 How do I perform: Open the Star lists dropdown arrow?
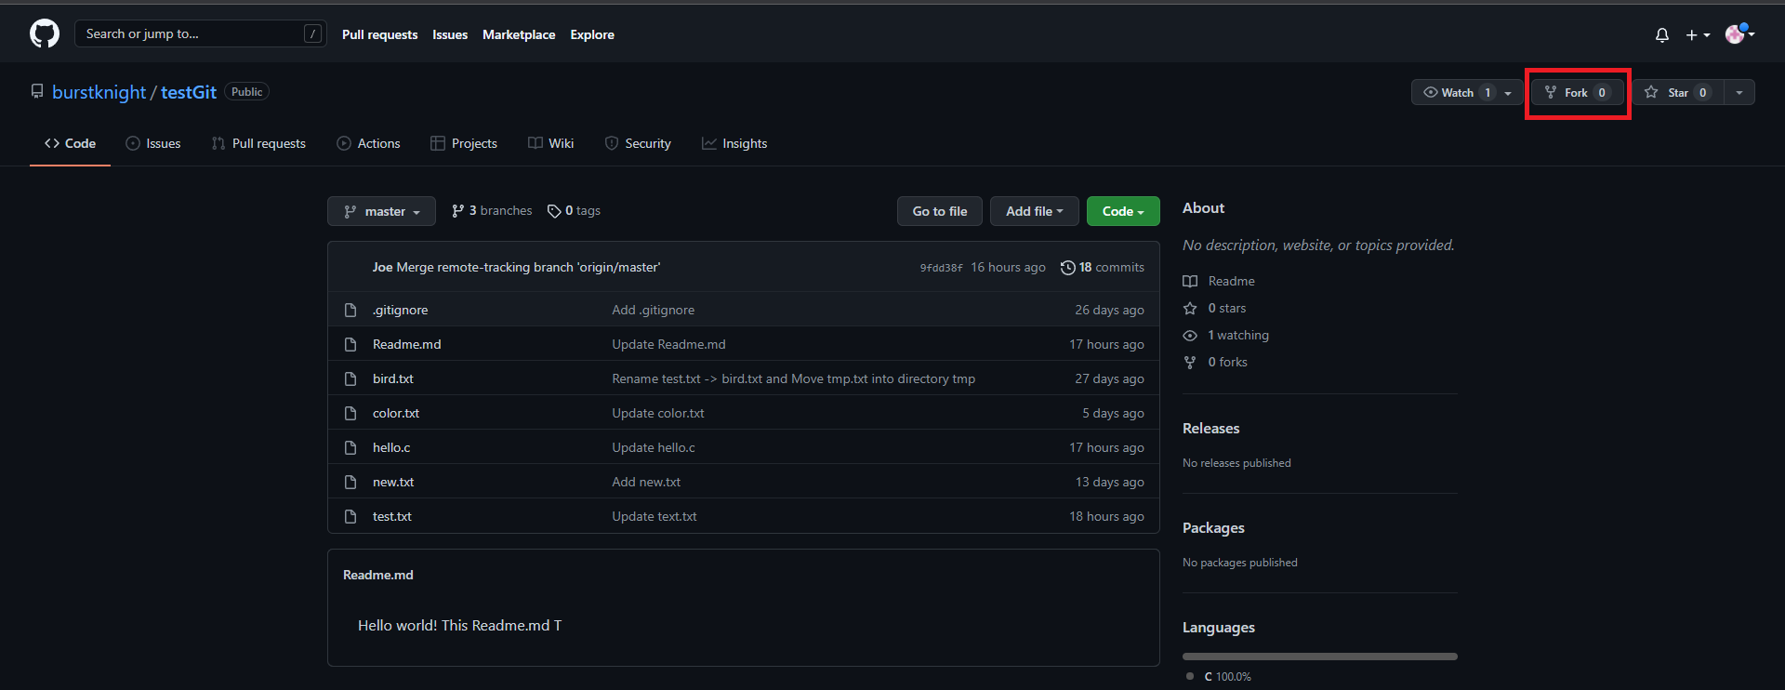click(x=1739, y=92)
